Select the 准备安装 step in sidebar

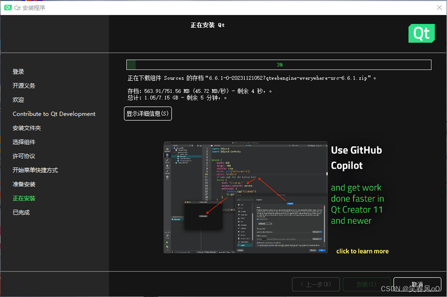point(24,184)
